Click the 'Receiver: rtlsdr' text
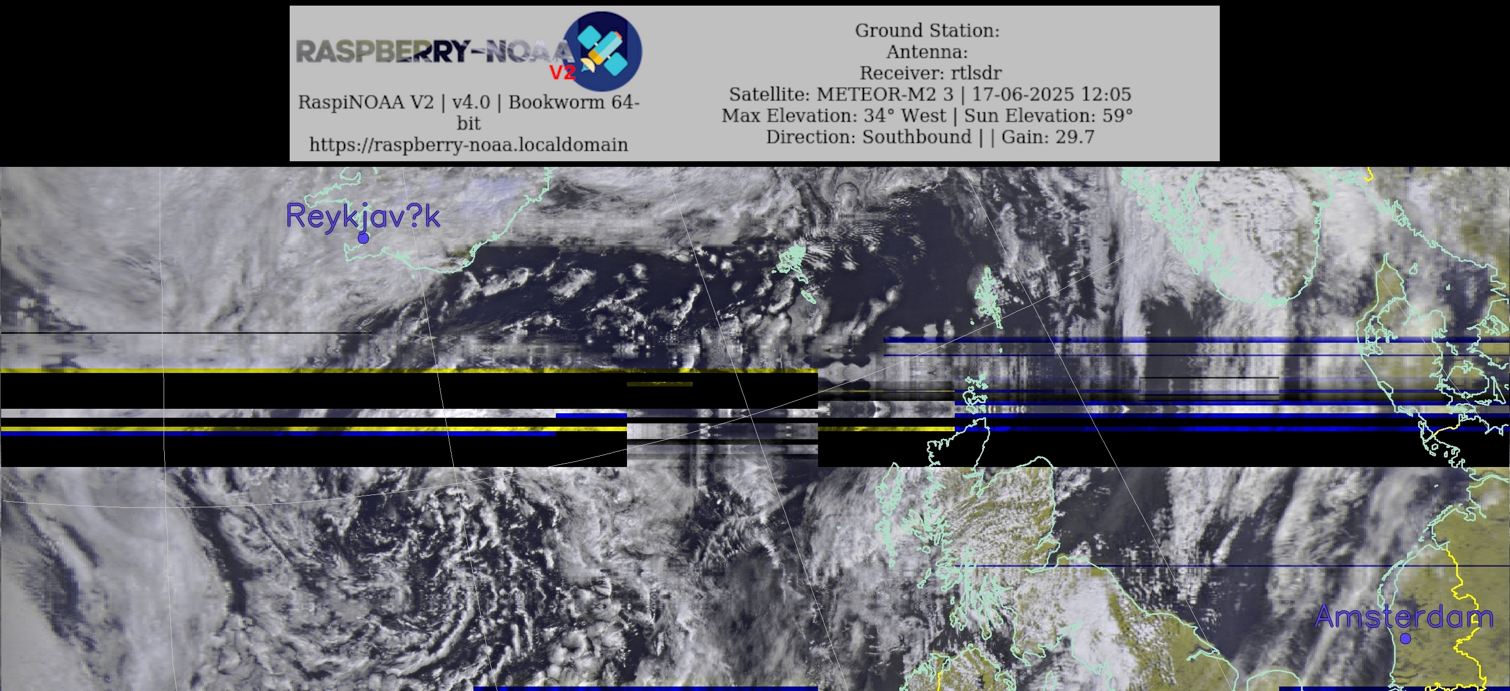 [x=930, y=73]
